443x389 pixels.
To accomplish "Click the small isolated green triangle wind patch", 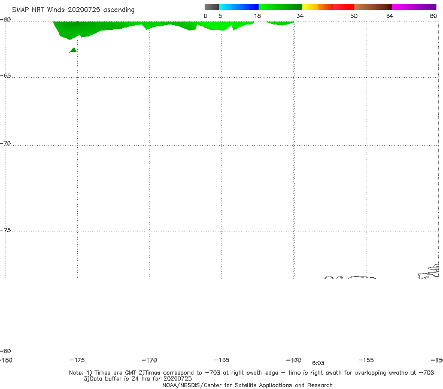I will tap(74, 50).
